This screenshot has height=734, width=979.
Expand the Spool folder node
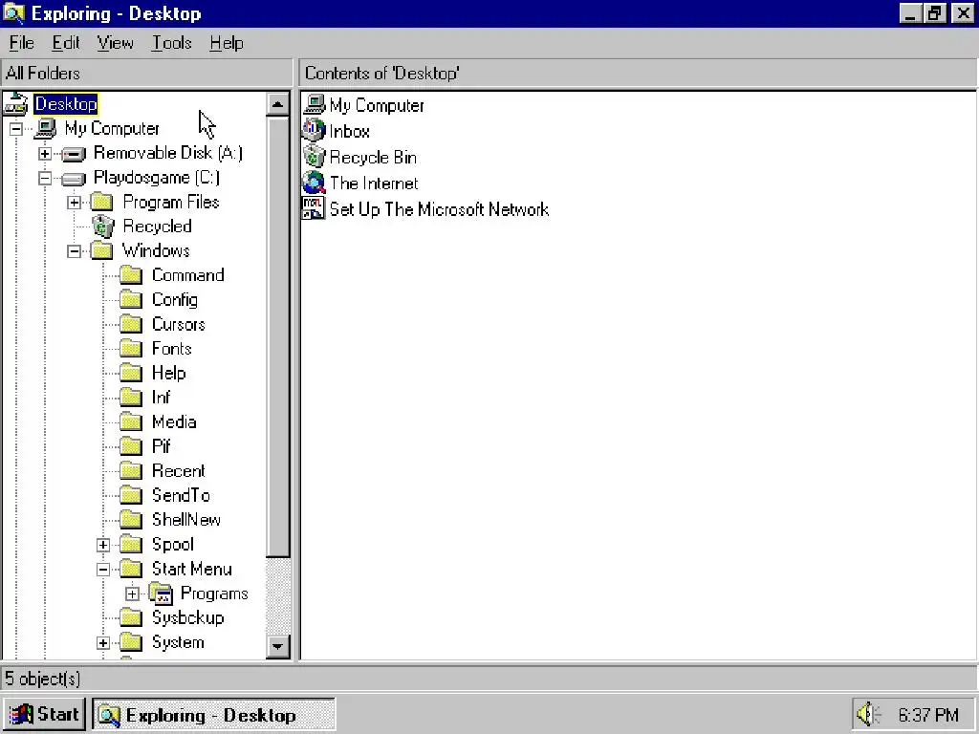click(103, 545)
